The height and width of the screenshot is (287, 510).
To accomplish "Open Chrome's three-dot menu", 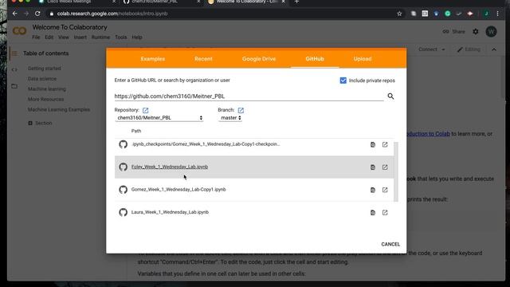I will click(497, 14).
